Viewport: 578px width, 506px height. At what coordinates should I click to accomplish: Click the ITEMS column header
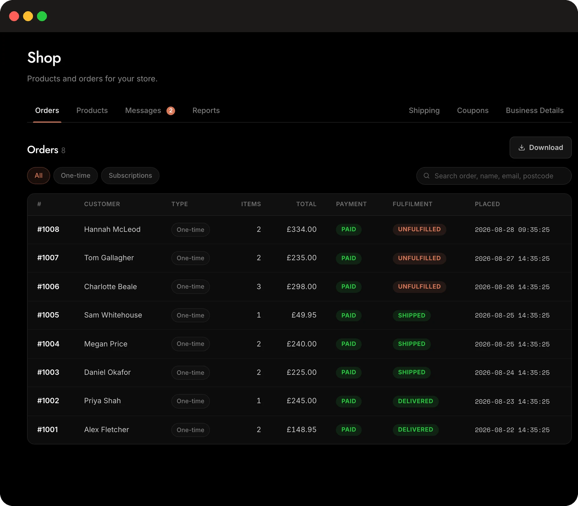(251, 204)
